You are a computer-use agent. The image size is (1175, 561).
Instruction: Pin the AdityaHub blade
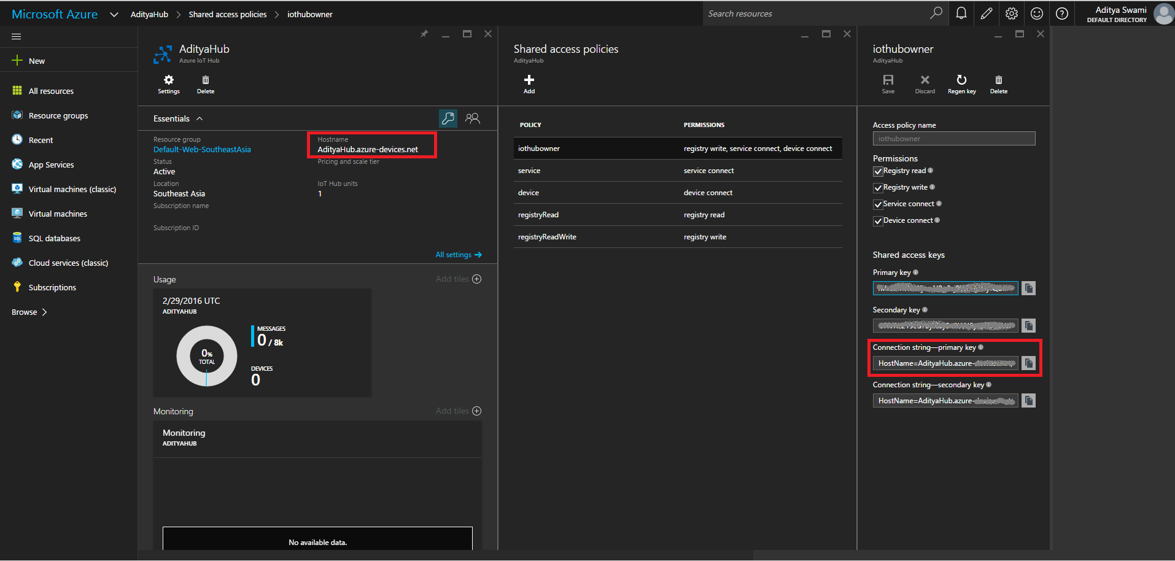(x=424, y=34)
